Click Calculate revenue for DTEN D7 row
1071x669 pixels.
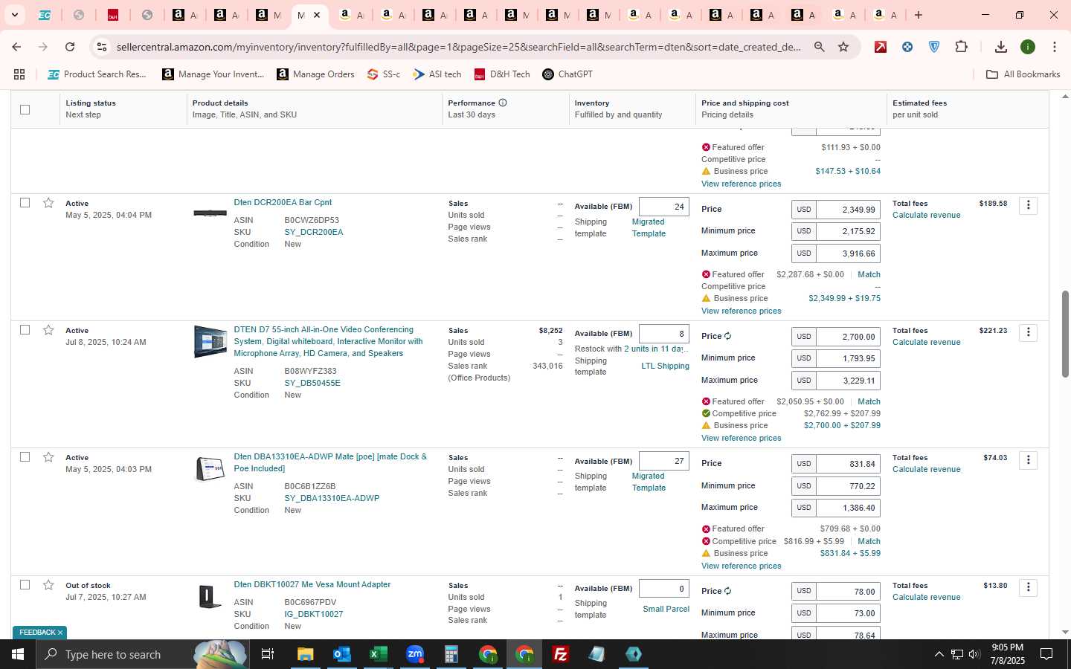(926, 342)
